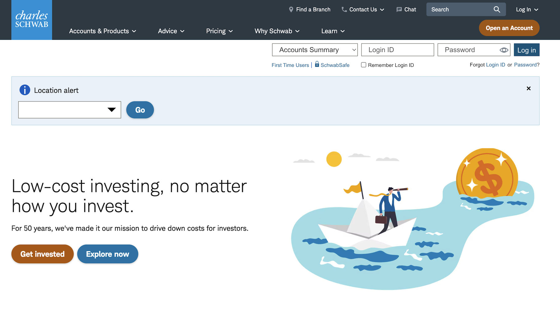Expand the Log In menu chevron
The height and width of the screenshot is (320, 560).
click(x=536, y=10)
